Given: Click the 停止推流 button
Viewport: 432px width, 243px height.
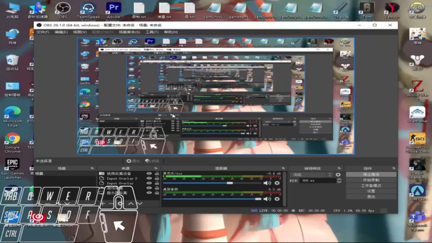Looking at the screenshot, I should tap(371, 174).
